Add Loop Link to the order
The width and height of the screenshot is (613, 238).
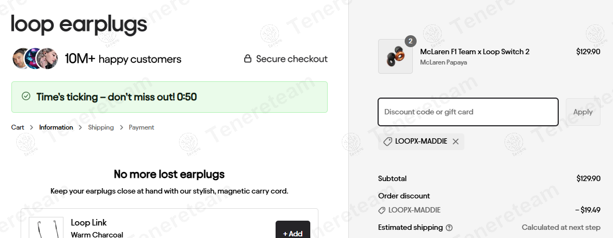(292, 233)
